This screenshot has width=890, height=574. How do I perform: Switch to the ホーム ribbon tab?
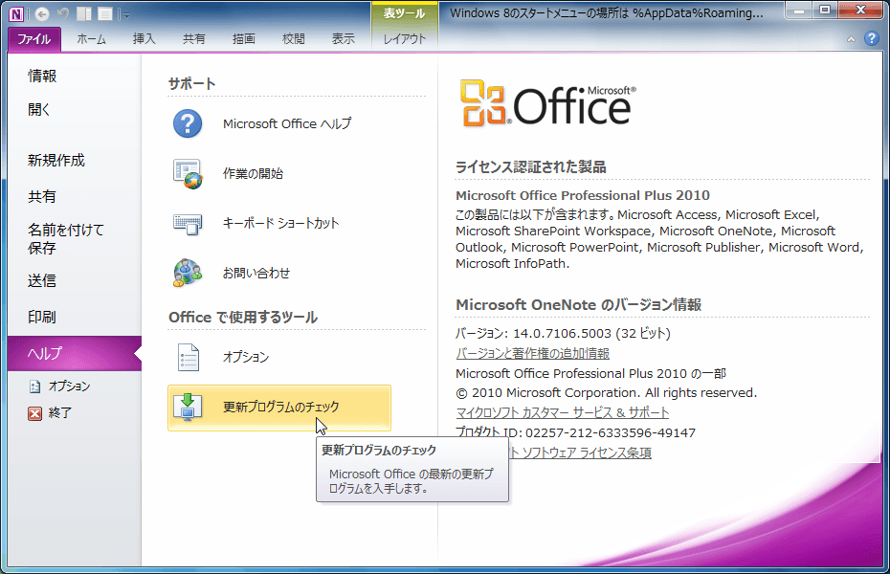pos(91,39)
